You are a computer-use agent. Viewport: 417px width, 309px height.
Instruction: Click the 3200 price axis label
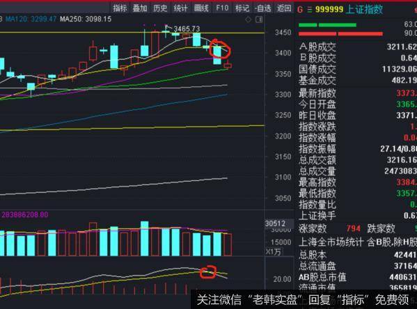(283, 136)
